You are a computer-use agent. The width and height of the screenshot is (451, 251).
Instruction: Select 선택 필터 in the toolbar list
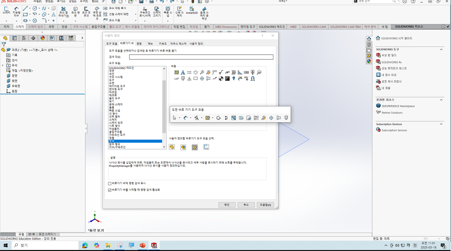click(x=114, y=116)
